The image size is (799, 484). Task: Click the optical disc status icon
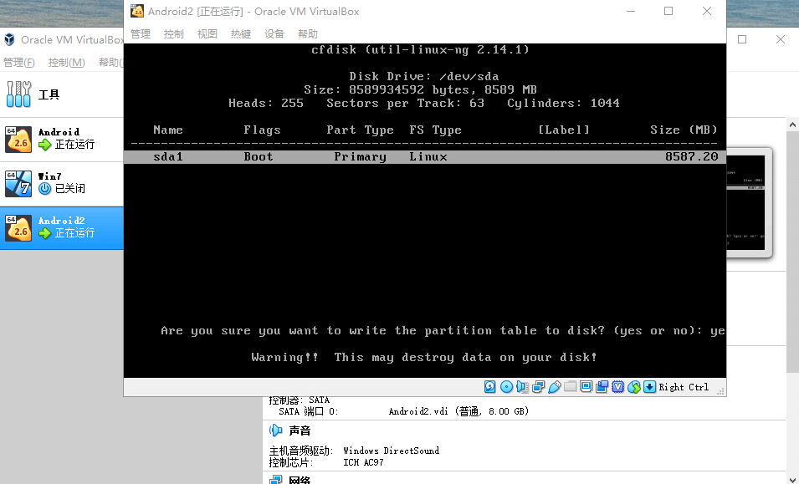click(506, 386)
